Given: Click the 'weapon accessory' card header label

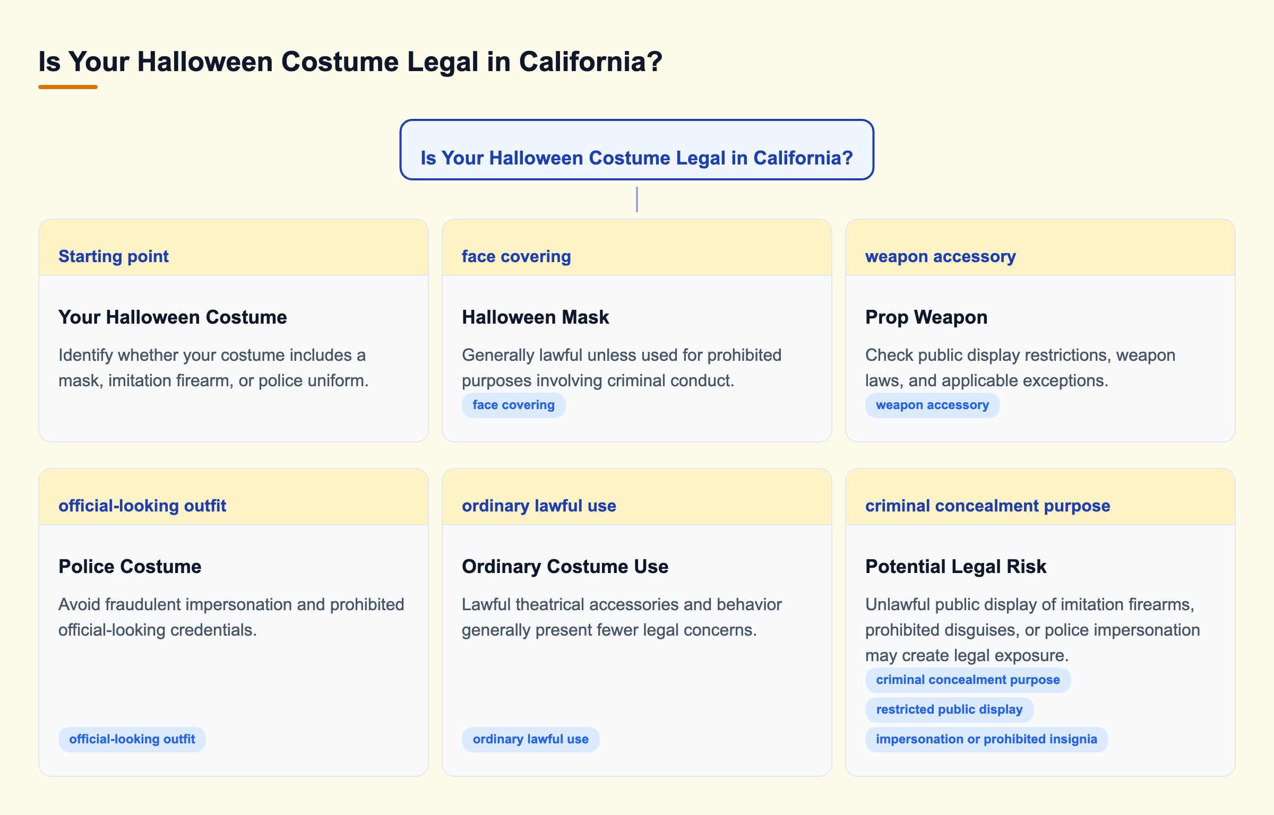Looking at the screenshot, I should click(x=940, y=256).
